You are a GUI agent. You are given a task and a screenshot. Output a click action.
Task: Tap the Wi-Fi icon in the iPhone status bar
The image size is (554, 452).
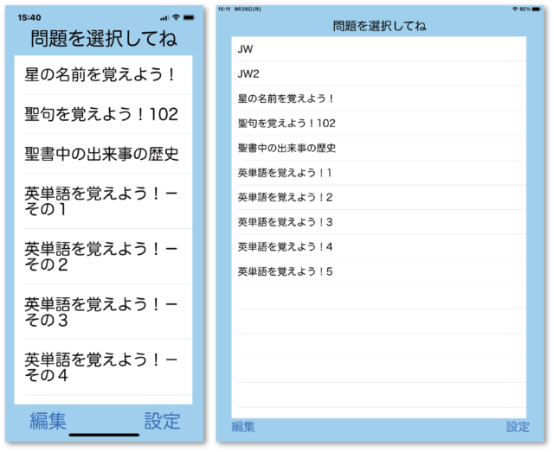[177, 17]
